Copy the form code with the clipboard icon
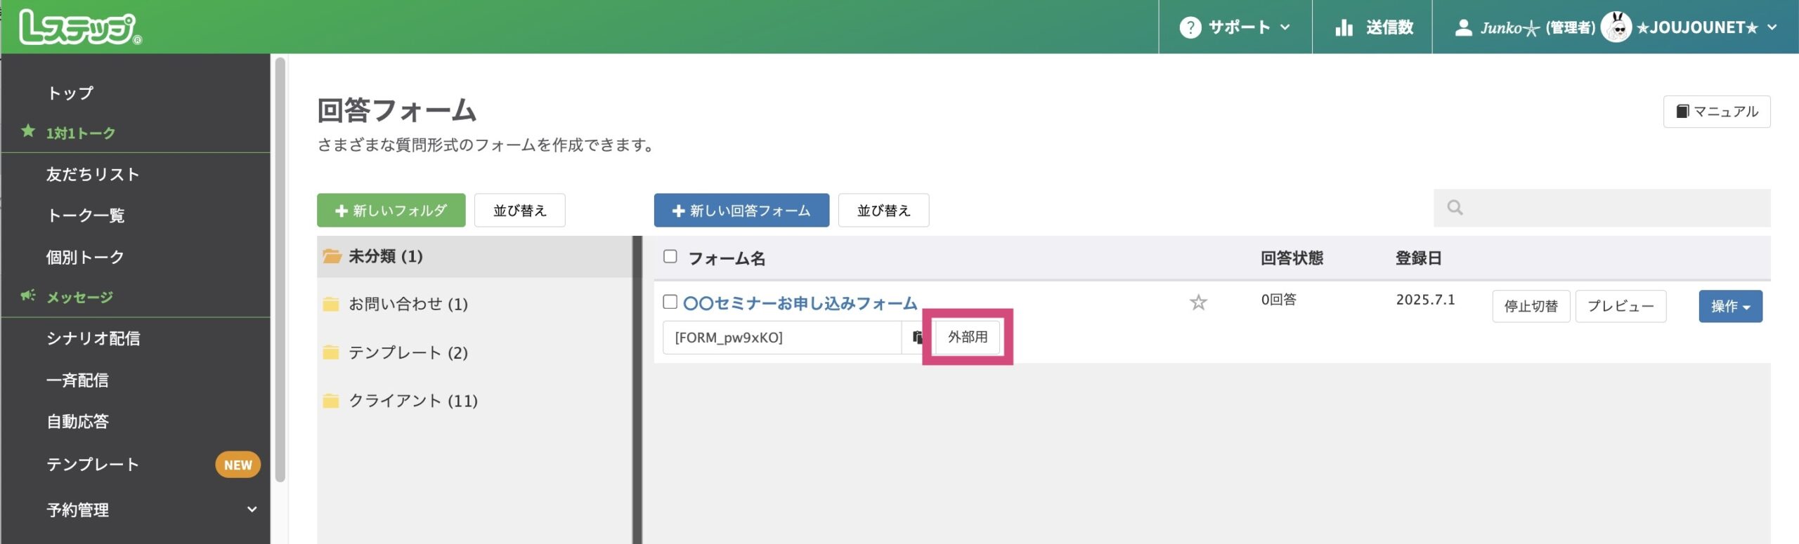The width and height of the screenshot is (1799, 544). pyautogui.click(x=917, y=338)
